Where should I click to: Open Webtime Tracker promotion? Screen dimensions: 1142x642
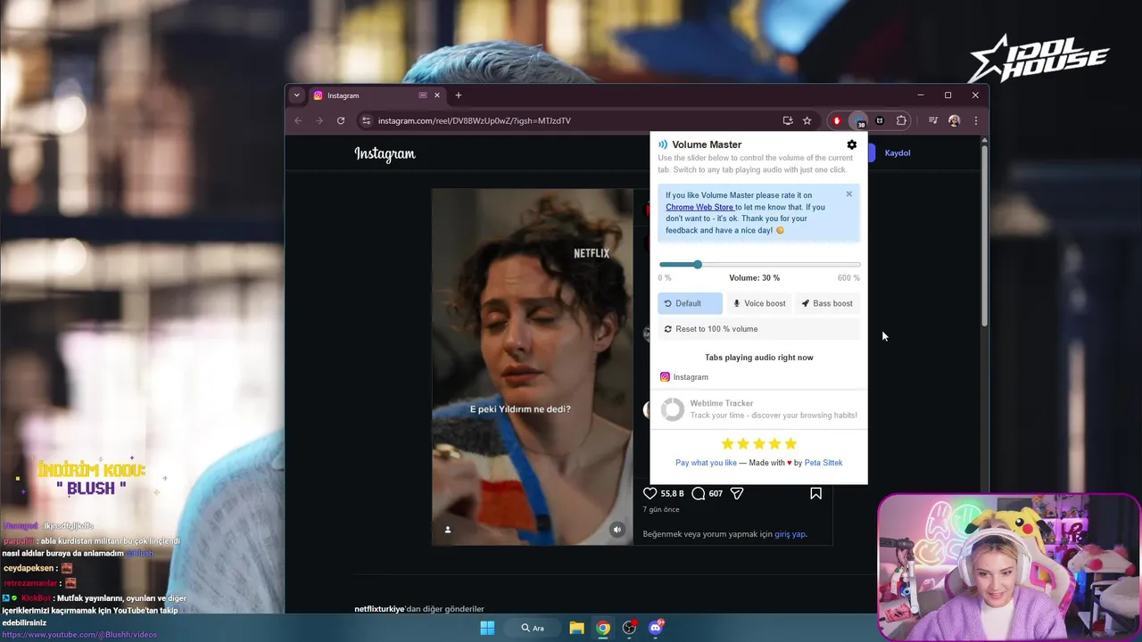[x=758, y=409]
